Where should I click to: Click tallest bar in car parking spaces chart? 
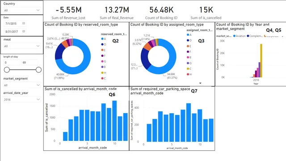coord(189,123)
